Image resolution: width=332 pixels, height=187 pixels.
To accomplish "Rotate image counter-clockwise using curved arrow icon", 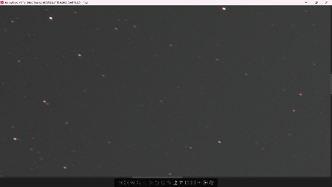I will 157,182.
